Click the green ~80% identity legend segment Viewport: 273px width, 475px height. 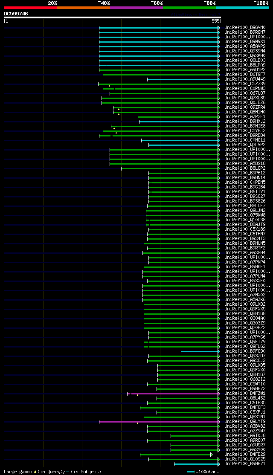click(189, 8)
